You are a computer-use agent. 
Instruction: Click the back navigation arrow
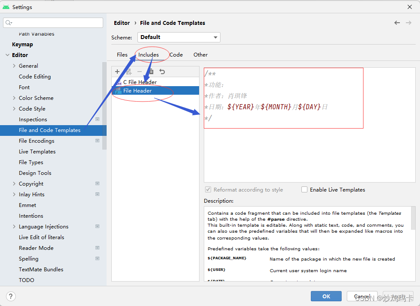pyautogui.click(x=397, y=23)
